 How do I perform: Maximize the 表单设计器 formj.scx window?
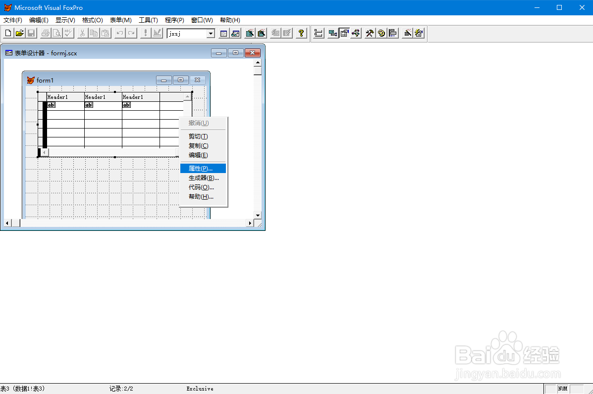[x=235, y=53]
